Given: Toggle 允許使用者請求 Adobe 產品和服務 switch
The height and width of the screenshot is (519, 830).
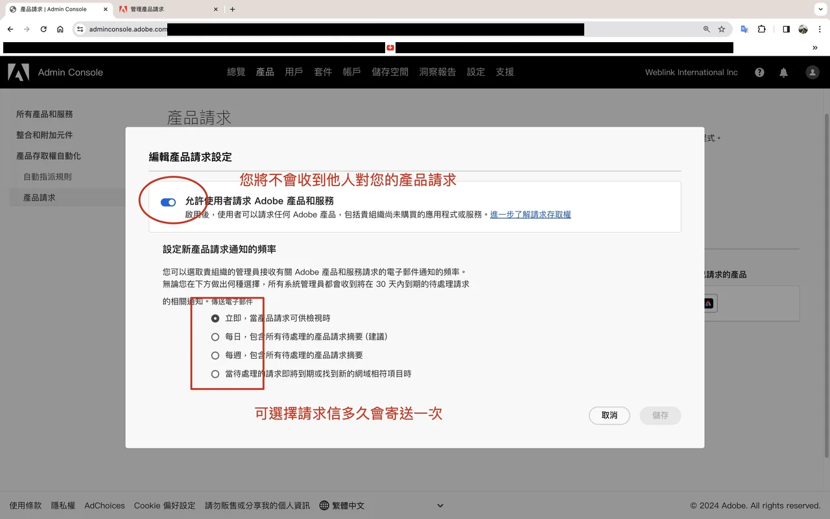Looking at the screenshot, I should (x=168, y=202).
